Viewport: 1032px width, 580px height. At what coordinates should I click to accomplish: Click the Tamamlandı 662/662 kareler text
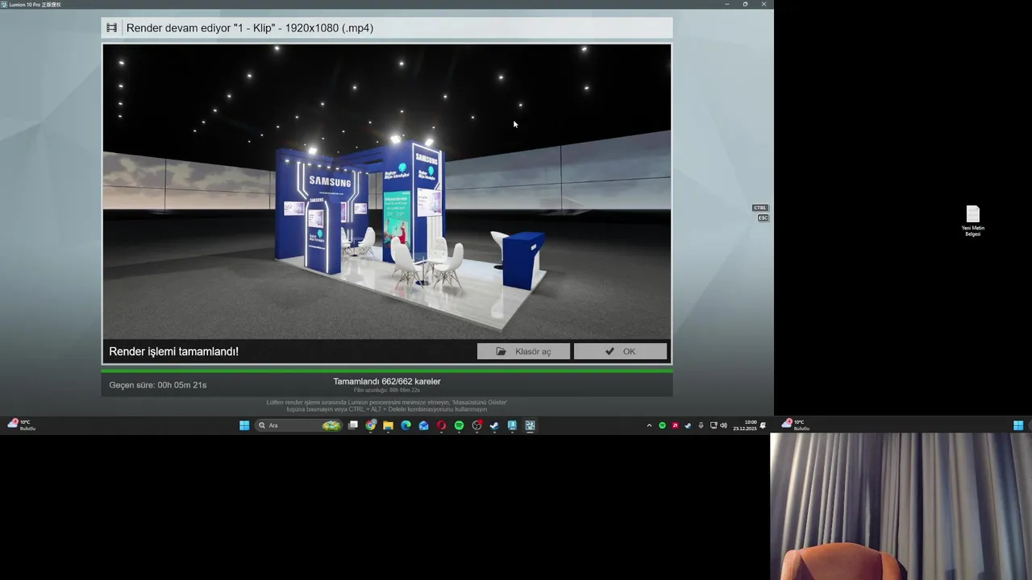(387, 381)
